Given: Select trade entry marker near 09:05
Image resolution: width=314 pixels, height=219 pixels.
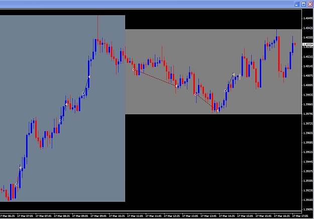Looking at the screenshot, I should coord(83,93).
